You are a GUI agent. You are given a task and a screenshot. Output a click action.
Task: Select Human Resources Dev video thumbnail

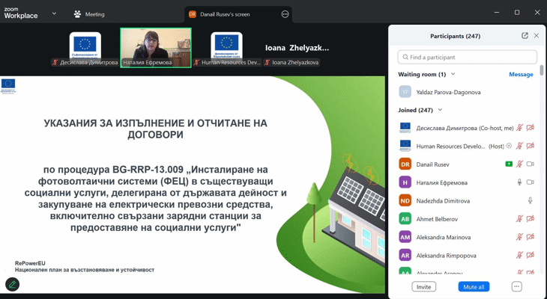tap(227, 48)
